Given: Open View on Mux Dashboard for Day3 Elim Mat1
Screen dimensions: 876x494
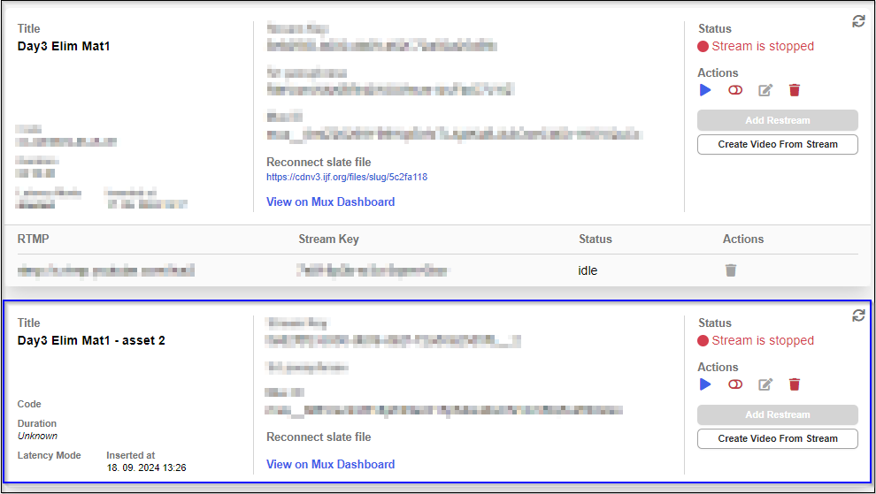Looking at the screenshot, I should pos(330,201).
